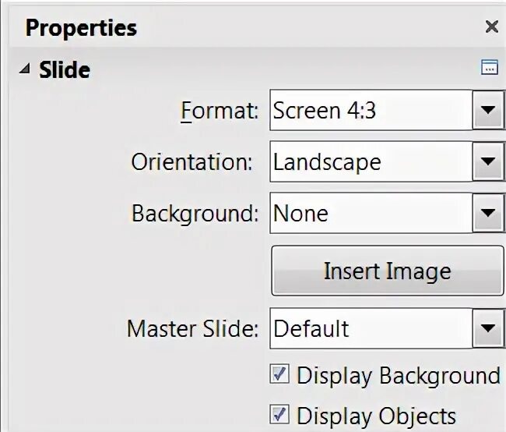Click the Master Slide Default field
506x432 pixels.
(371, 328)
